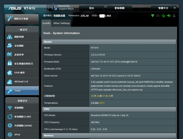Click the CPU section header
This screenshot has height=139, width=183.
[x=109, y=109]
